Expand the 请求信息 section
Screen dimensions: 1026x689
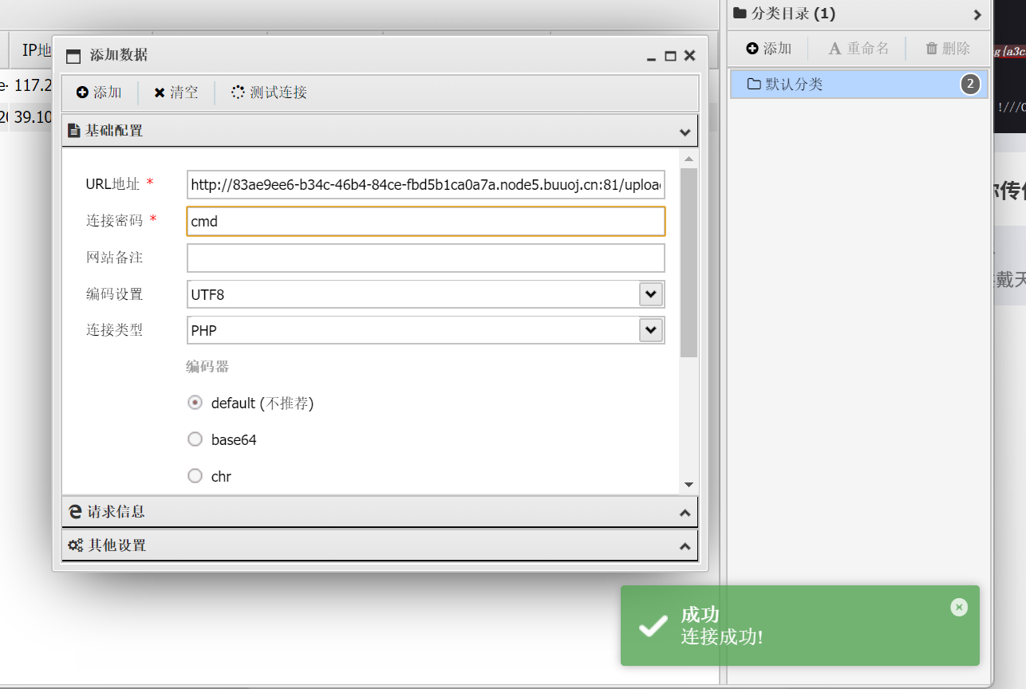[684, 513]
